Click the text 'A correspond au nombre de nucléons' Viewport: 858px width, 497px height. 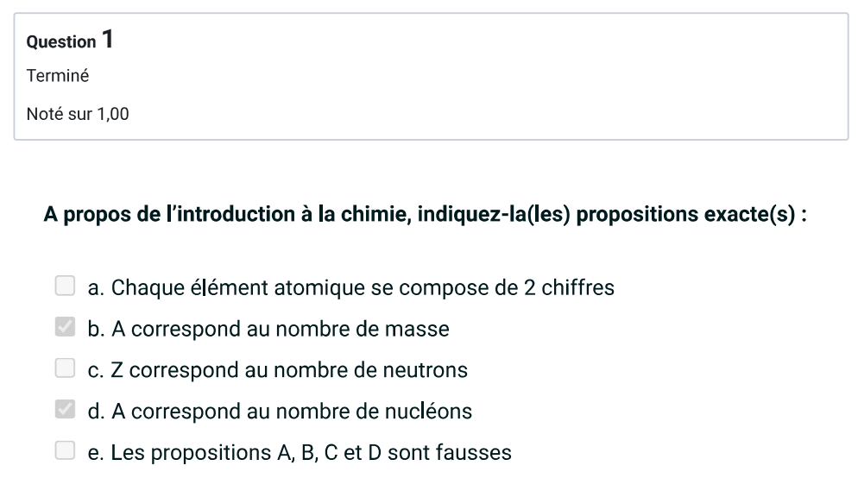point(292,412)
